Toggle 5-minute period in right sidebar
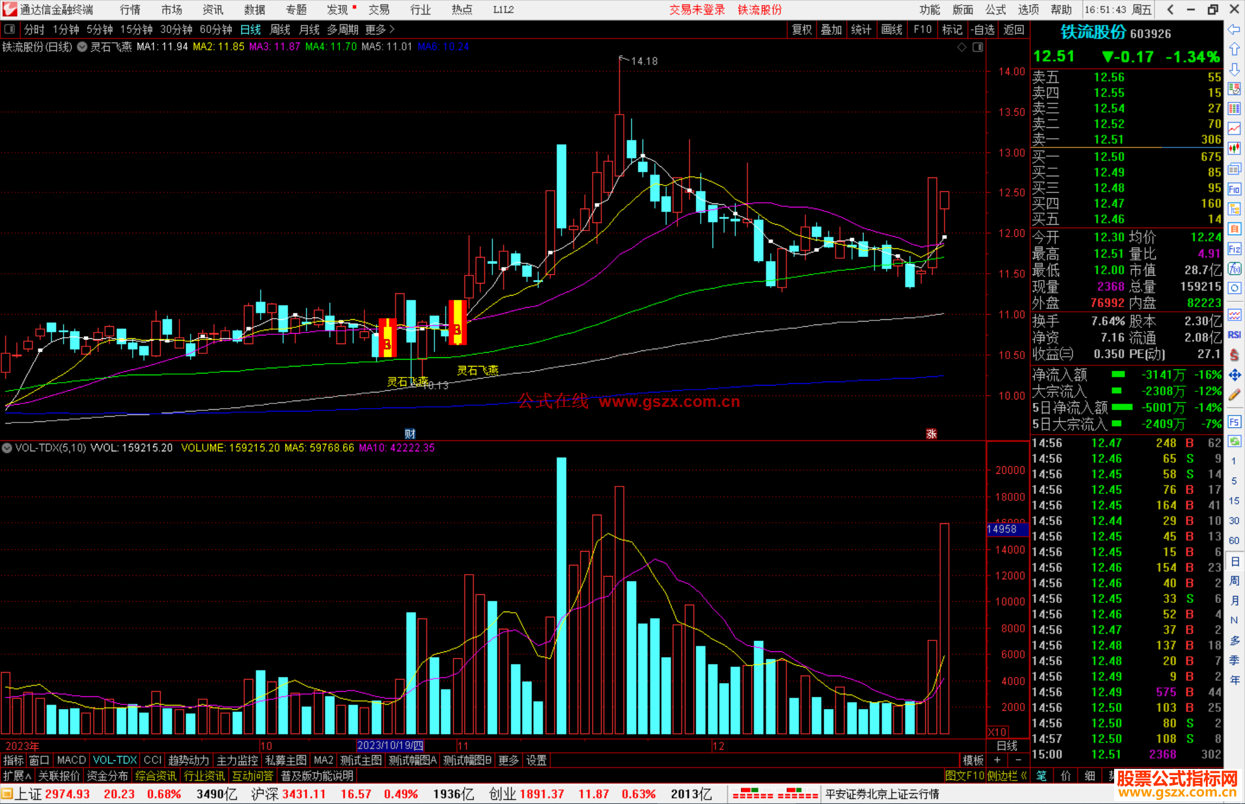1245x804 pixels. [1233, 481]
